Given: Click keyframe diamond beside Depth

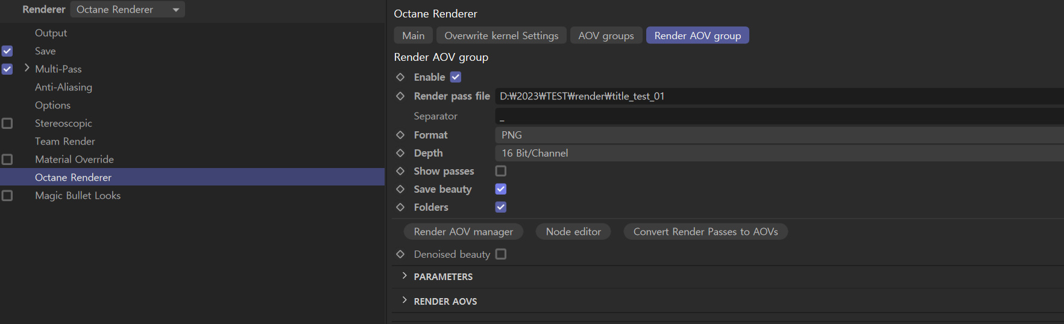Looking at the screenshot, I should click(x=400, y=153).
